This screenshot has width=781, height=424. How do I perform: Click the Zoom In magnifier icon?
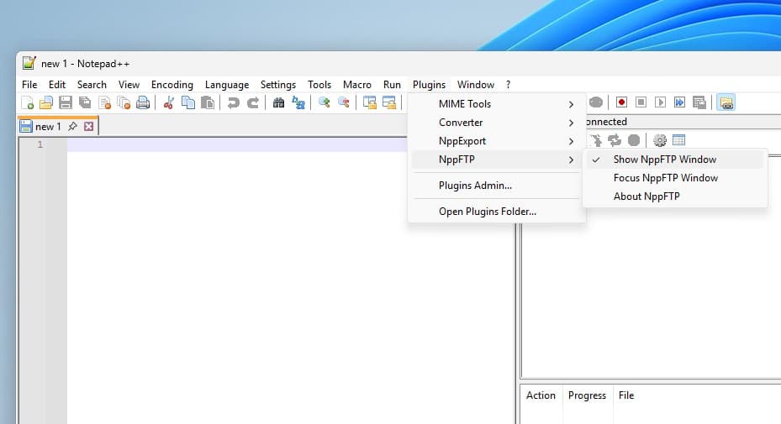point(325,102)
